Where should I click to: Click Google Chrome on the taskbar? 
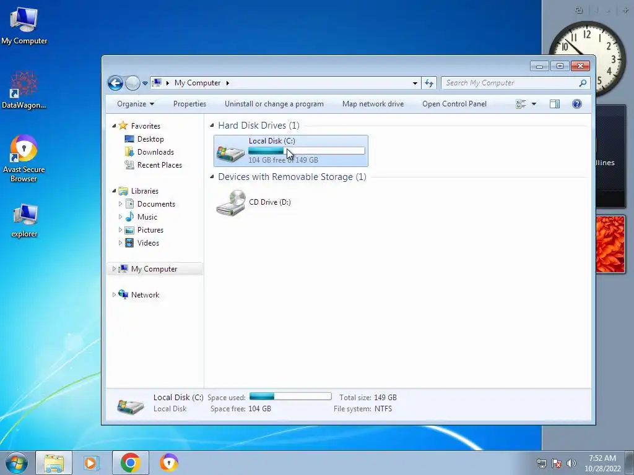click(x=130, y=463)
